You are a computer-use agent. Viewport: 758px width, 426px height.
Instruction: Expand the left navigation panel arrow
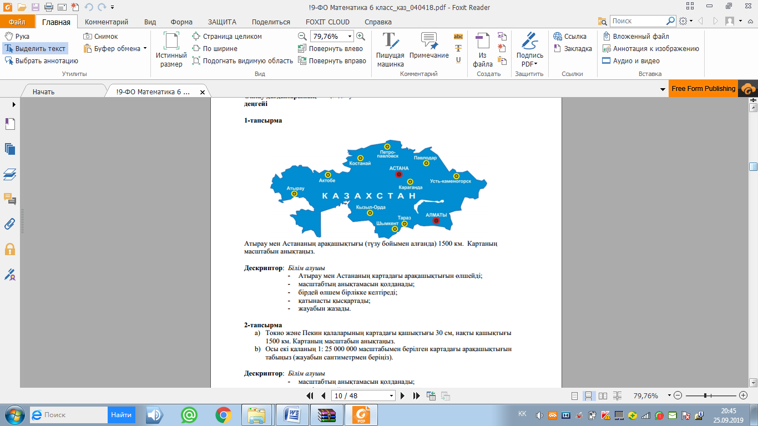pyautogui.click(x=14, y=104)
